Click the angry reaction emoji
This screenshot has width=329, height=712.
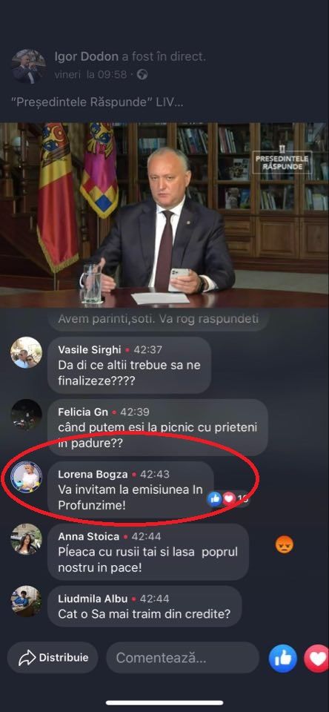(x=285, y=544)
